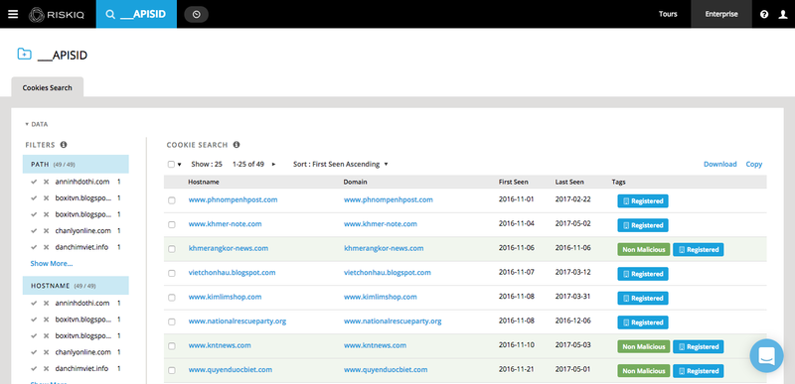The width and height of the screenshot is (795, 384).
Task: Toggle the select-all checkbox
Action: pyautogui.click(x=171, y=165)
